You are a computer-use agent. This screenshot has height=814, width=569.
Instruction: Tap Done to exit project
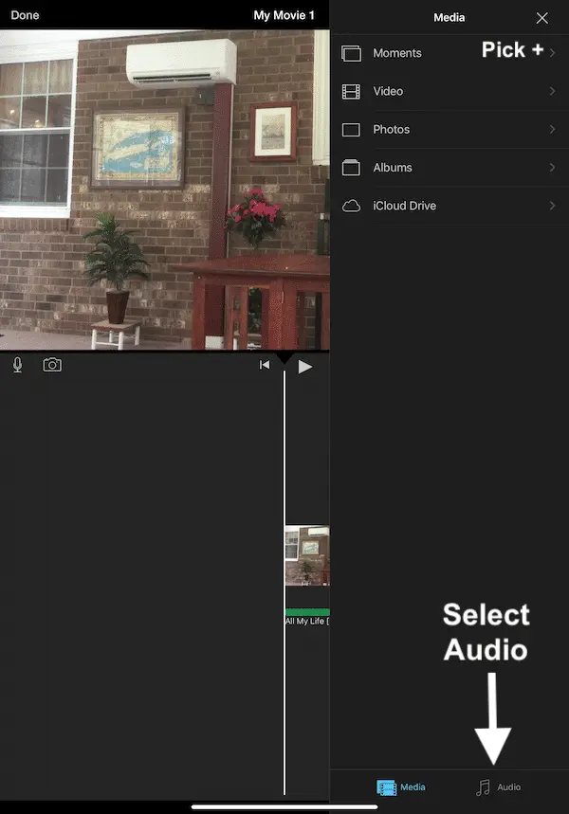click(x=26, y=16)
